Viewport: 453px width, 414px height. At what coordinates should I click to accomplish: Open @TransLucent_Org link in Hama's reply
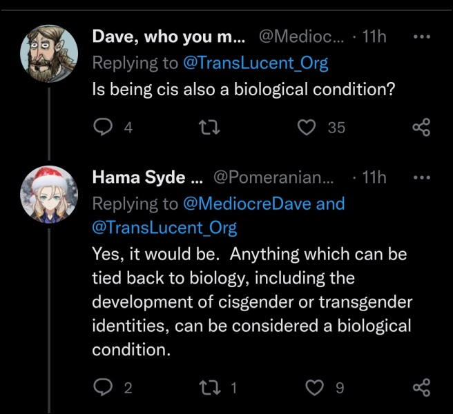[x=164, y=227]
